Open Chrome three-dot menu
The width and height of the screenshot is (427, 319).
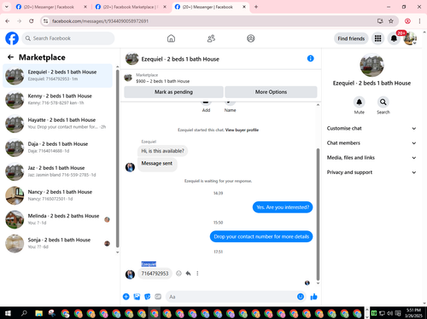419,21
